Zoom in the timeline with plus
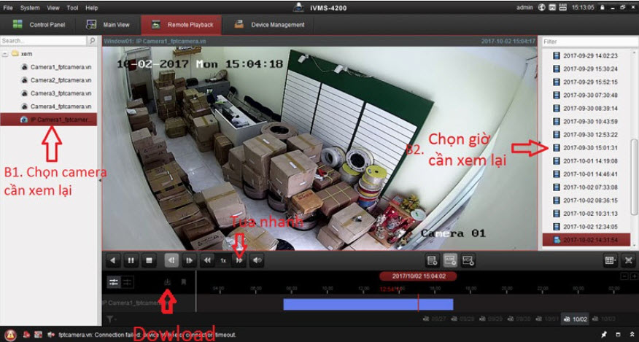Screen dimensions: 639x342 click(634, 276)
